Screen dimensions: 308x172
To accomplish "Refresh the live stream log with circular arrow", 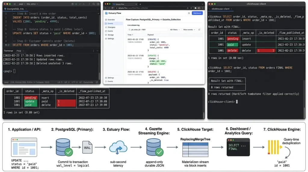I will pyautogui.click(x=199, y=30).
